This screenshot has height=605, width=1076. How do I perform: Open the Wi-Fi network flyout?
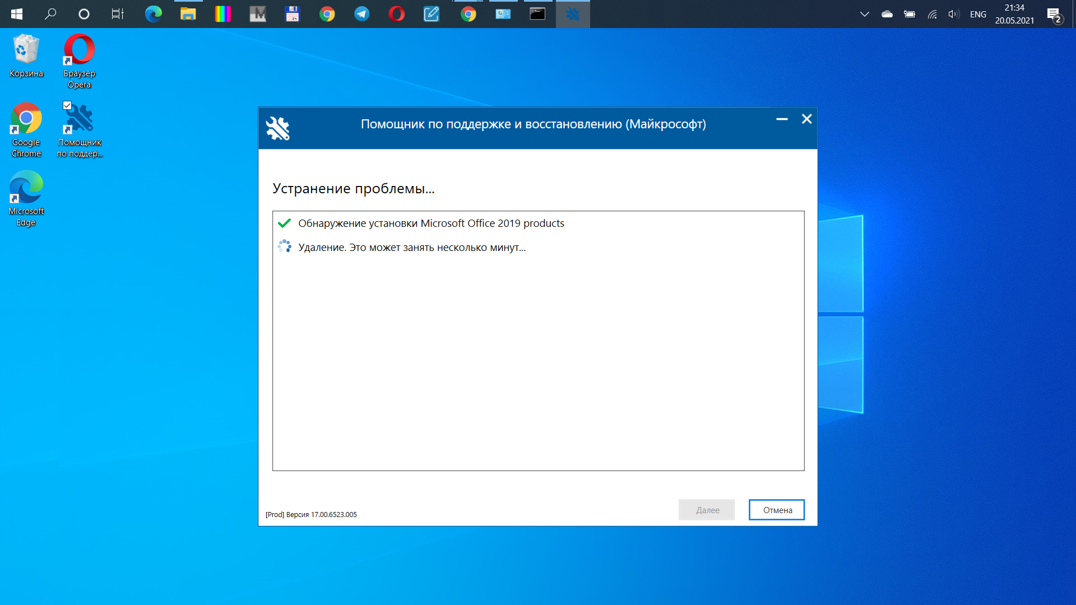coord(932,14)
